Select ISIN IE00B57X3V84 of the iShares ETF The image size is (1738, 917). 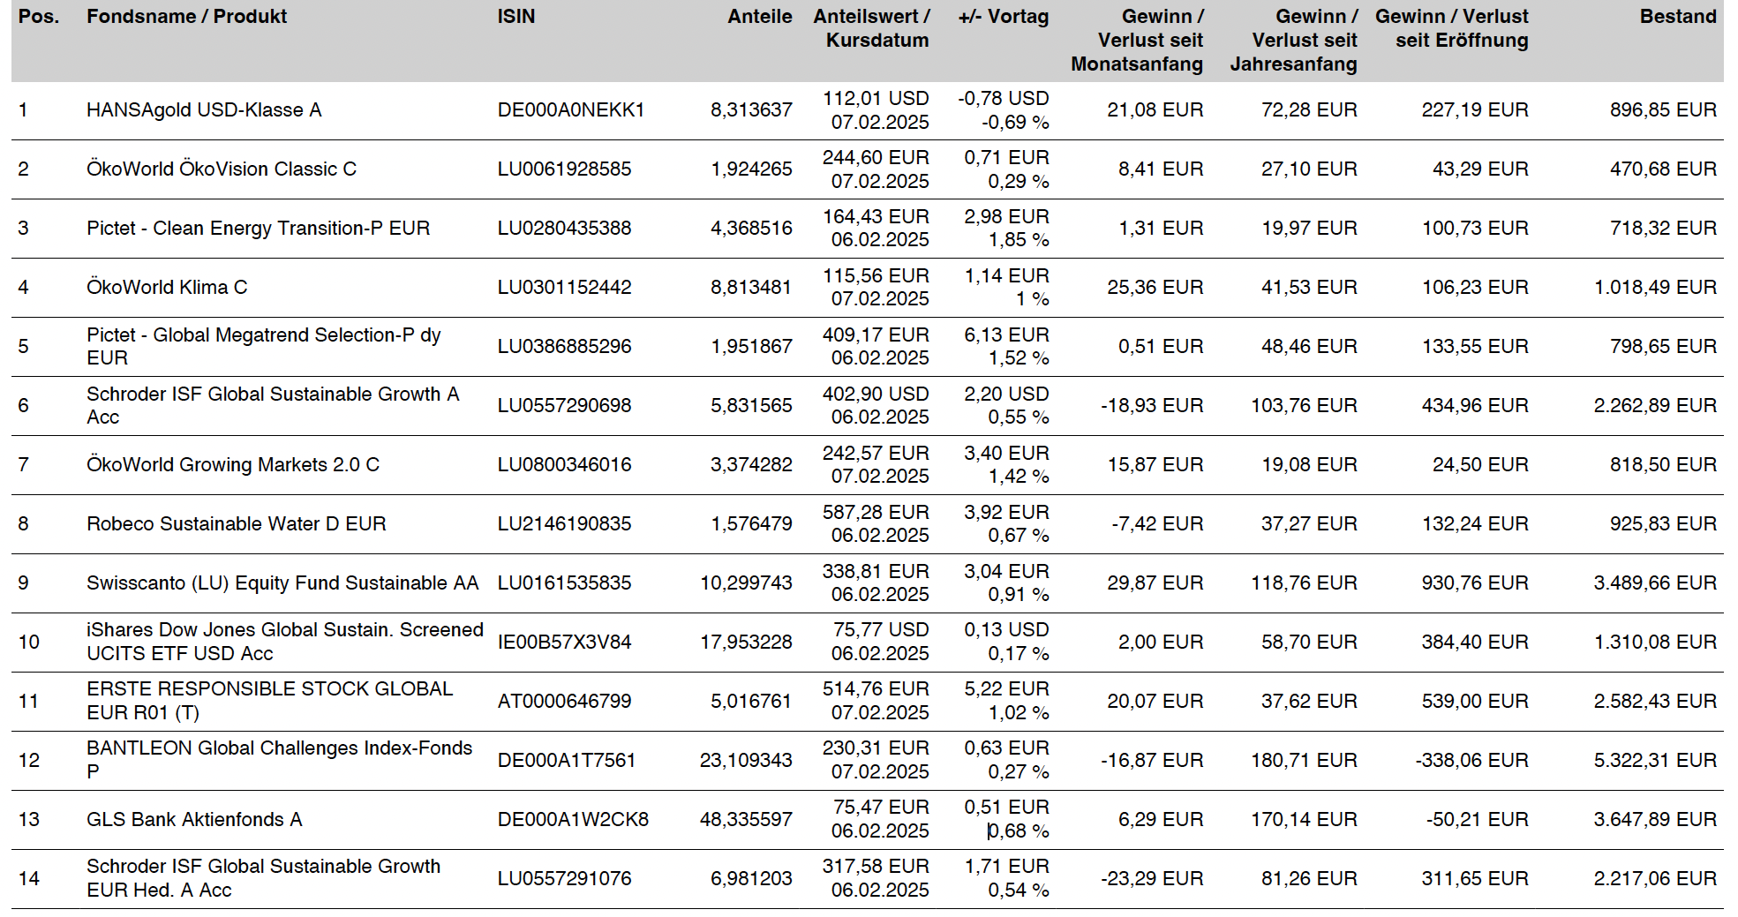click(564, 643)
